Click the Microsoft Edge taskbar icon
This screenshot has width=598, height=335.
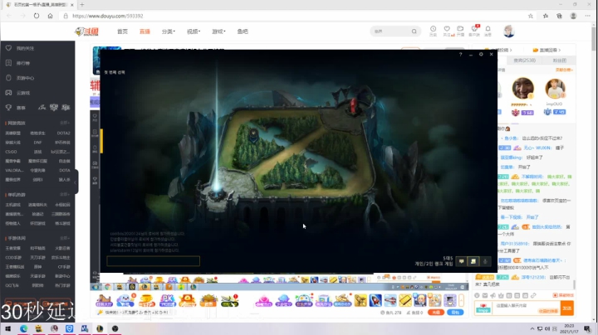point(23,328)
